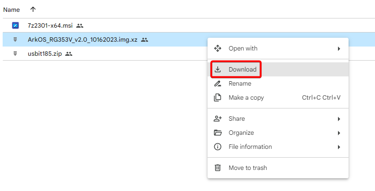Expand the Share submenu arrow
Image resolution: width=375 pixels, height=191 pixels.
point(339,119)
